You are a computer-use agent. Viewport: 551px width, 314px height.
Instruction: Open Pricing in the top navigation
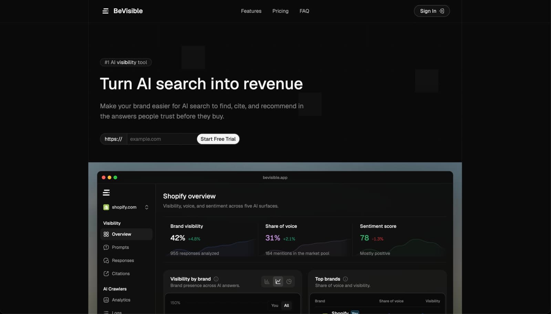280,11
